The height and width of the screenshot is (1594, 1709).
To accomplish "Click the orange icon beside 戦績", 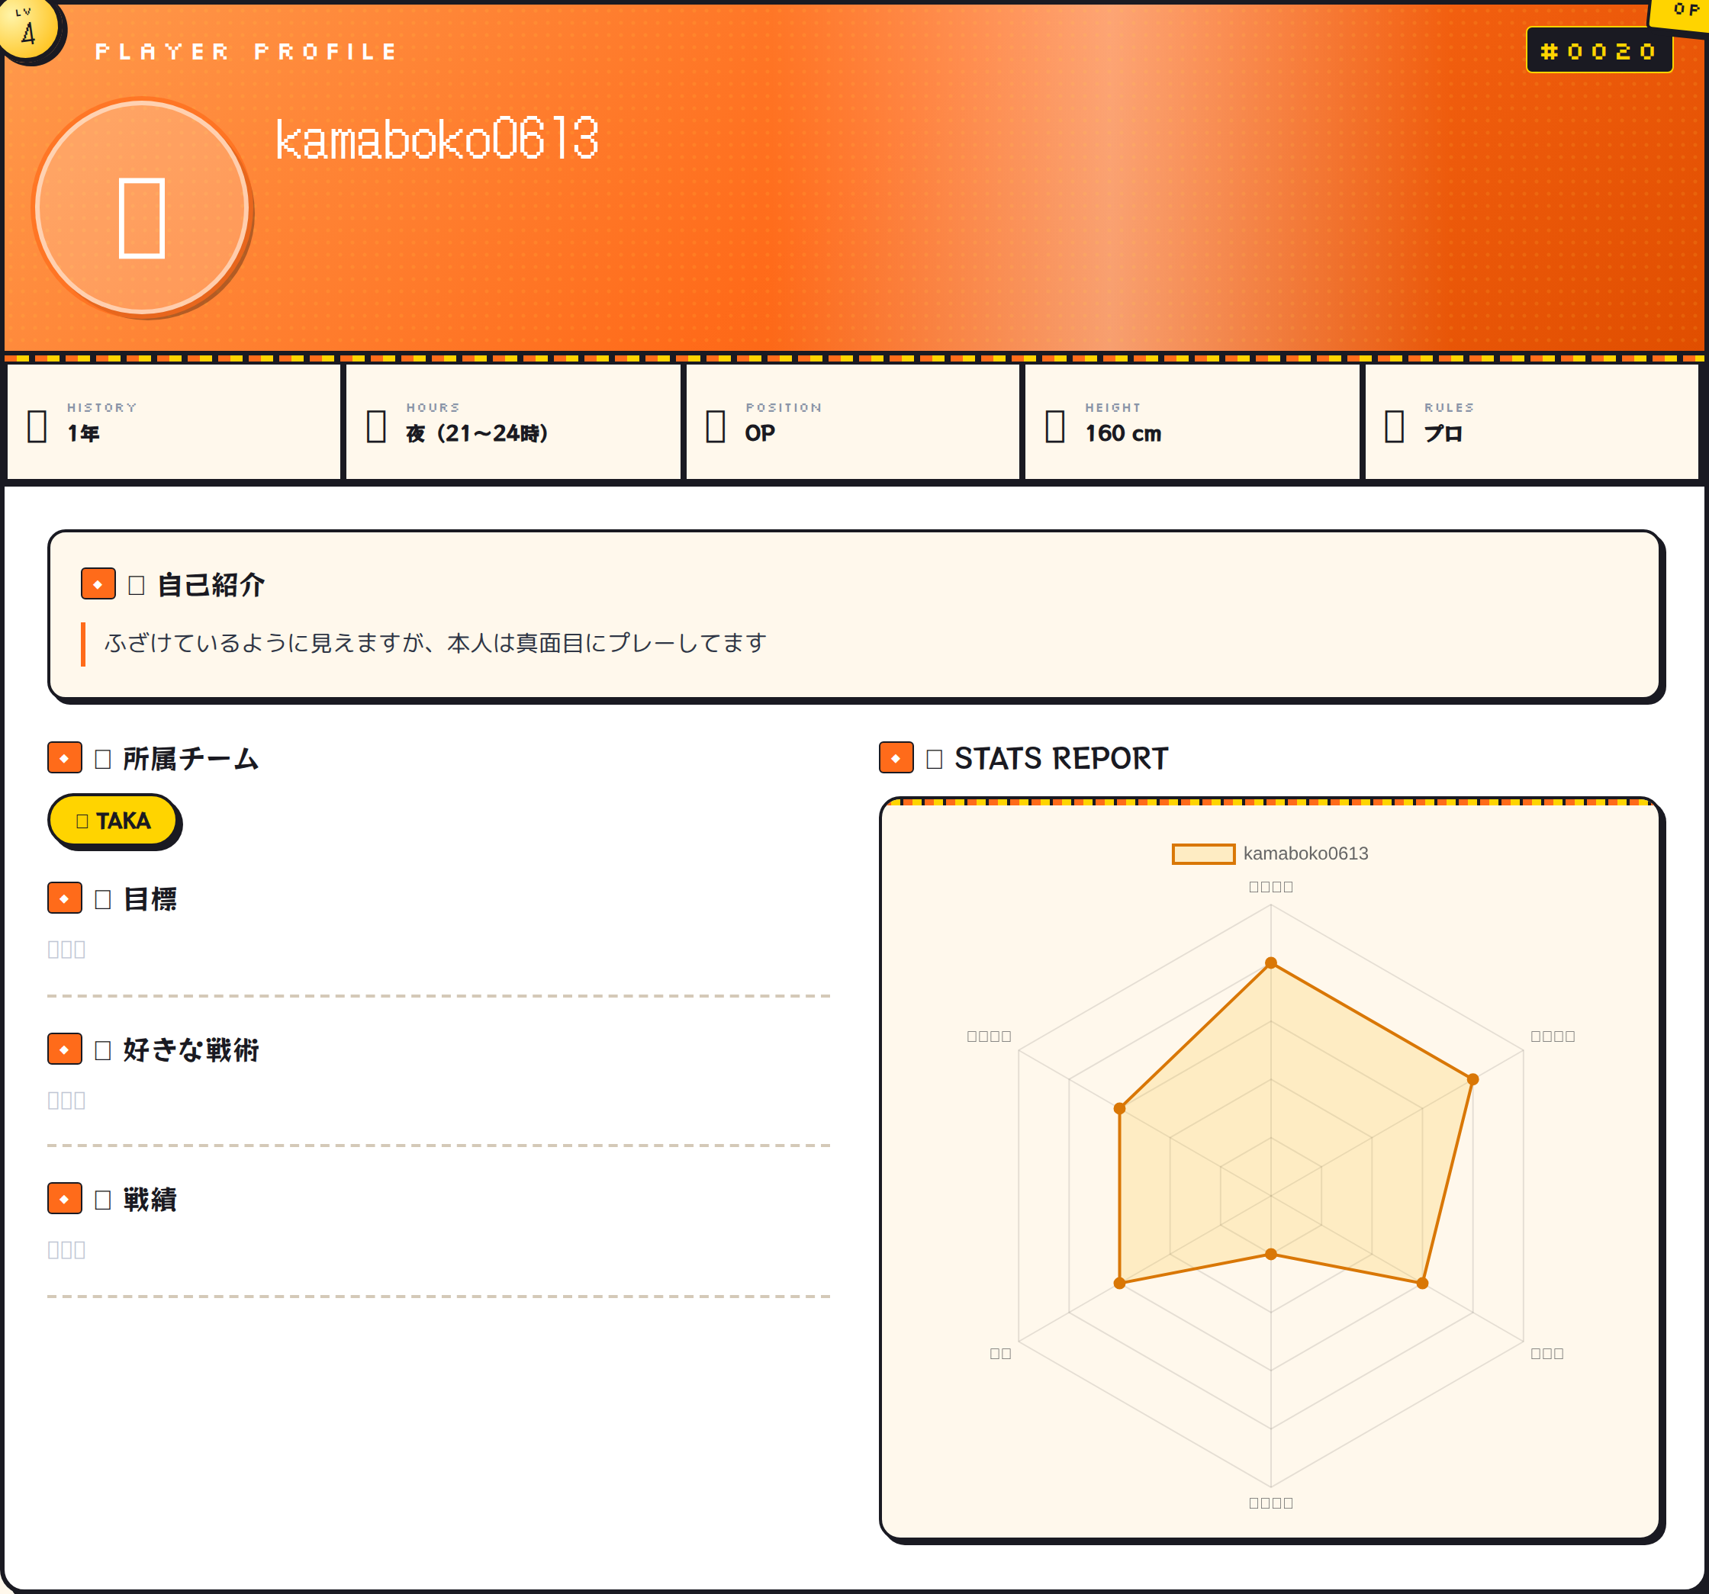I will click(x=65, y=1198).
